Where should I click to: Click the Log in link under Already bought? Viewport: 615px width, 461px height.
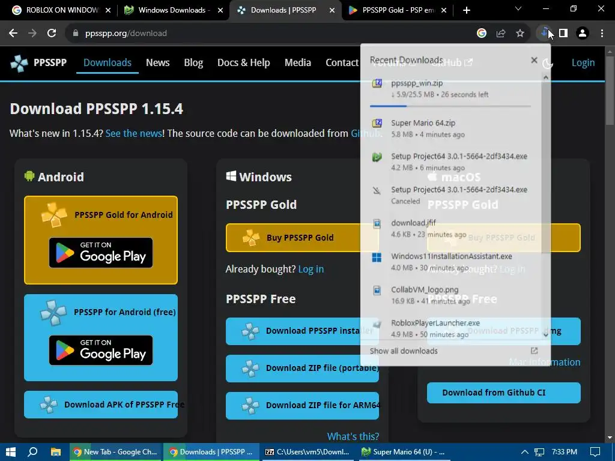coord(311,270)
